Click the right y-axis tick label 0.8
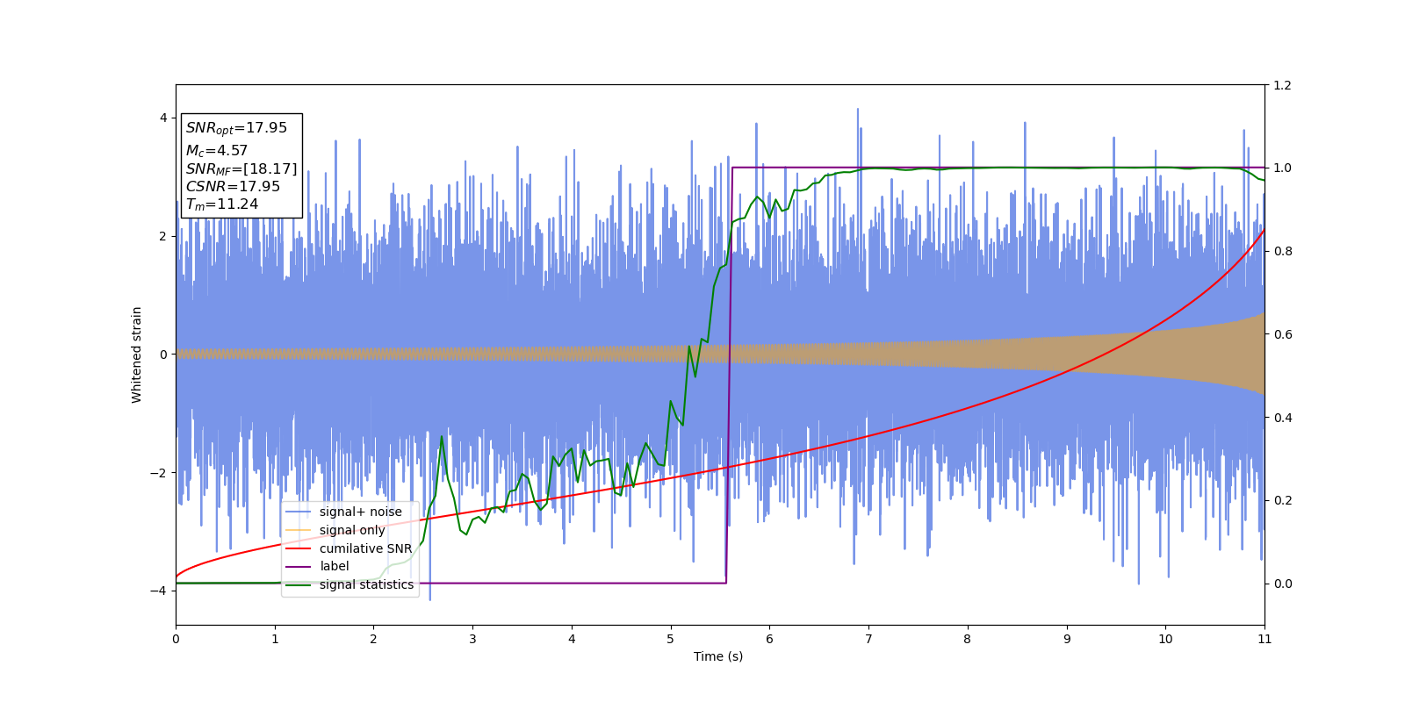Screen dimensions: 1405x702 1282,251
